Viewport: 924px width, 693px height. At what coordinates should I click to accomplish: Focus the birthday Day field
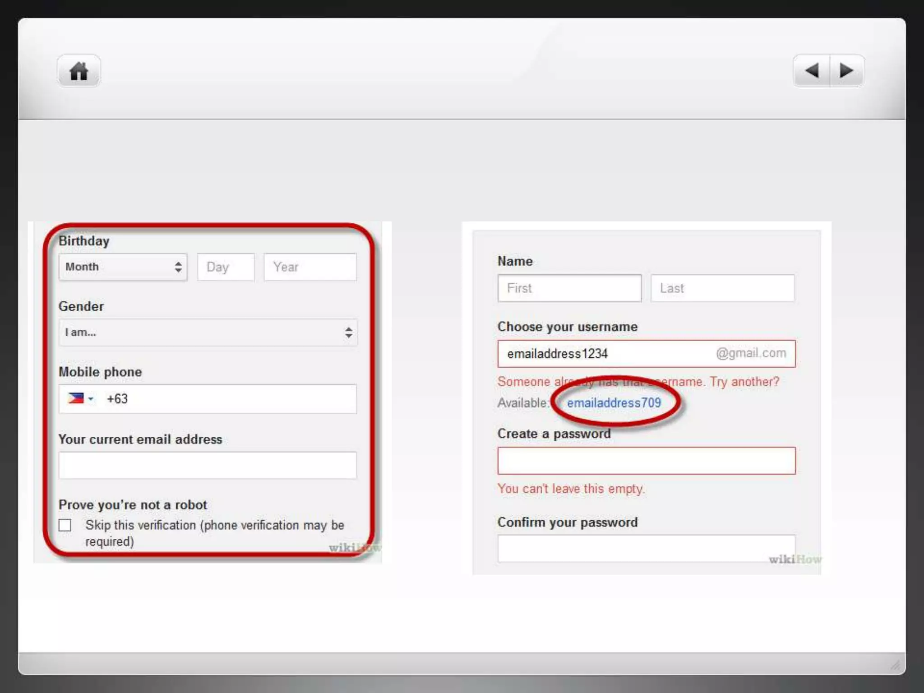pyautogui.click(x=226, y=267)
